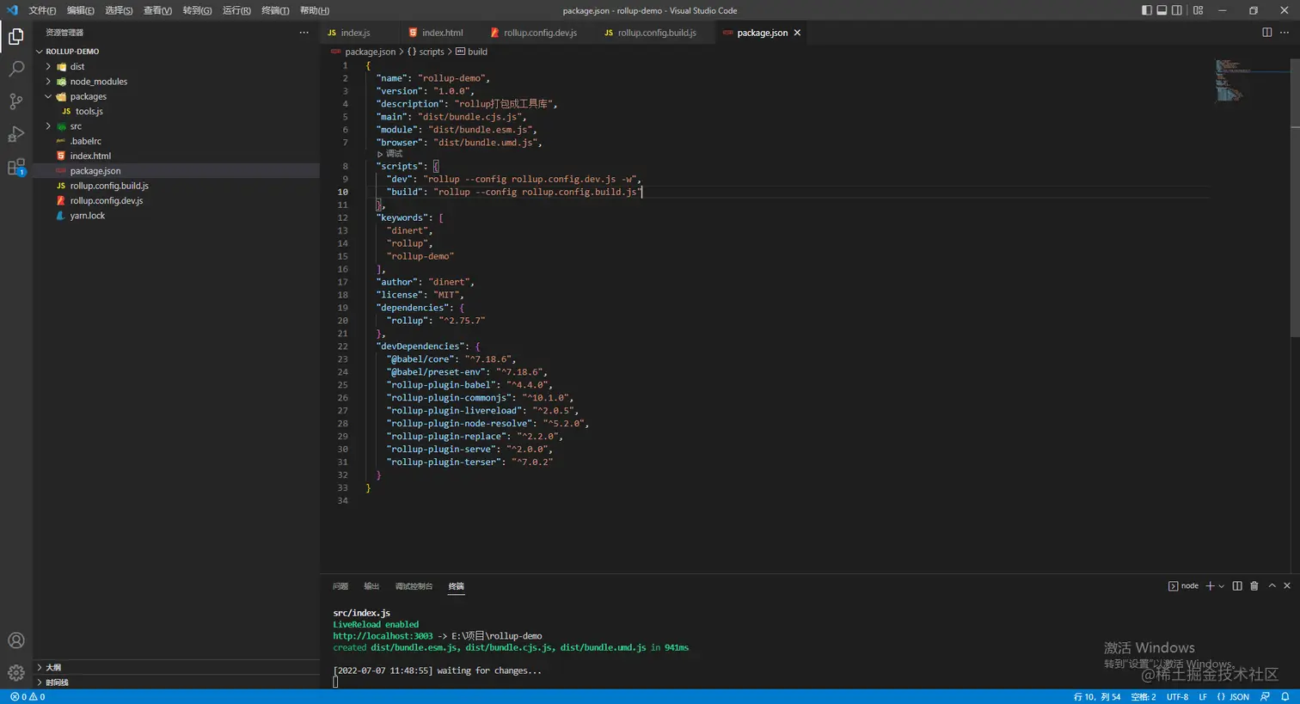Open the Extensions view
Screen dimensions: 1300x704
[x=15, y=168]
